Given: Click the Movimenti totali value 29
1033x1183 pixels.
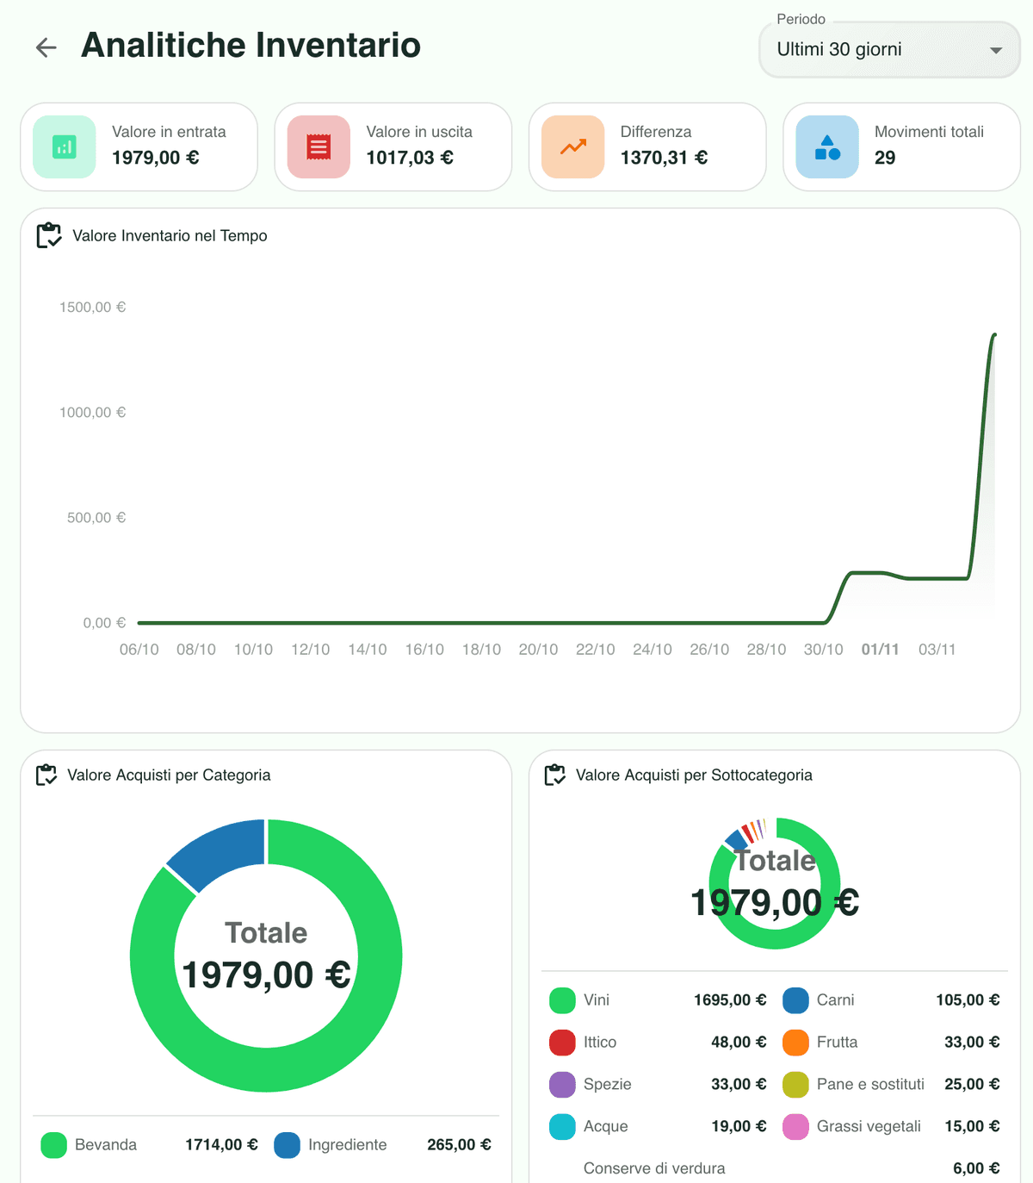Looking at the screenshot, I should click(886, 158).
